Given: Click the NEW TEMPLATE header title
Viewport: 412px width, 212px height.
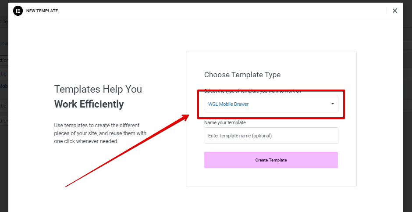Looking at the screenshot, I should (x=42, y=11).
